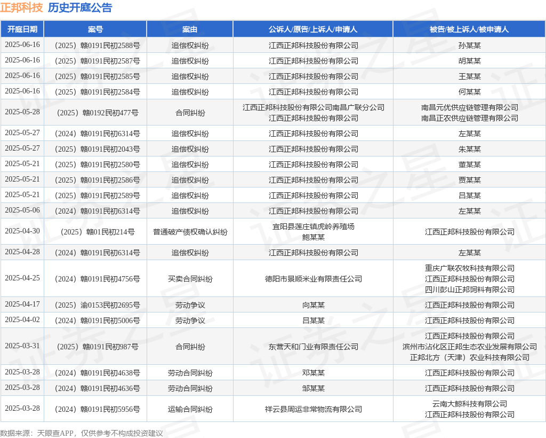Click defendant 正邦北方（天津）农业科技有限公司
Viewport: 546px width, 438px height.
click(x=469, y=357)
